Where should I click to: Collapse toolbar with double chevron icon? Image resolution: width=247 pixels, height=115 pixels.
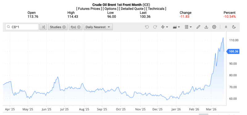pyautogui.click(x=226, y=27)
